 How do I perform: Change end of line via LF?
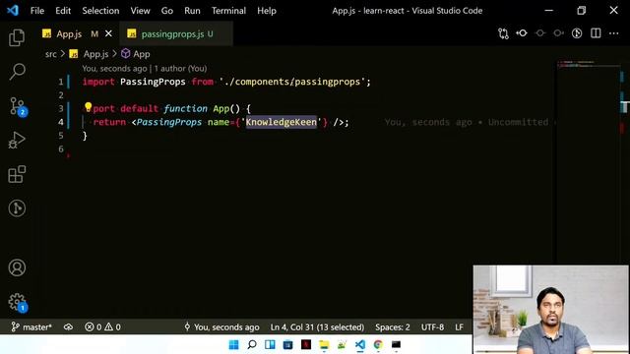coord(460,327)
